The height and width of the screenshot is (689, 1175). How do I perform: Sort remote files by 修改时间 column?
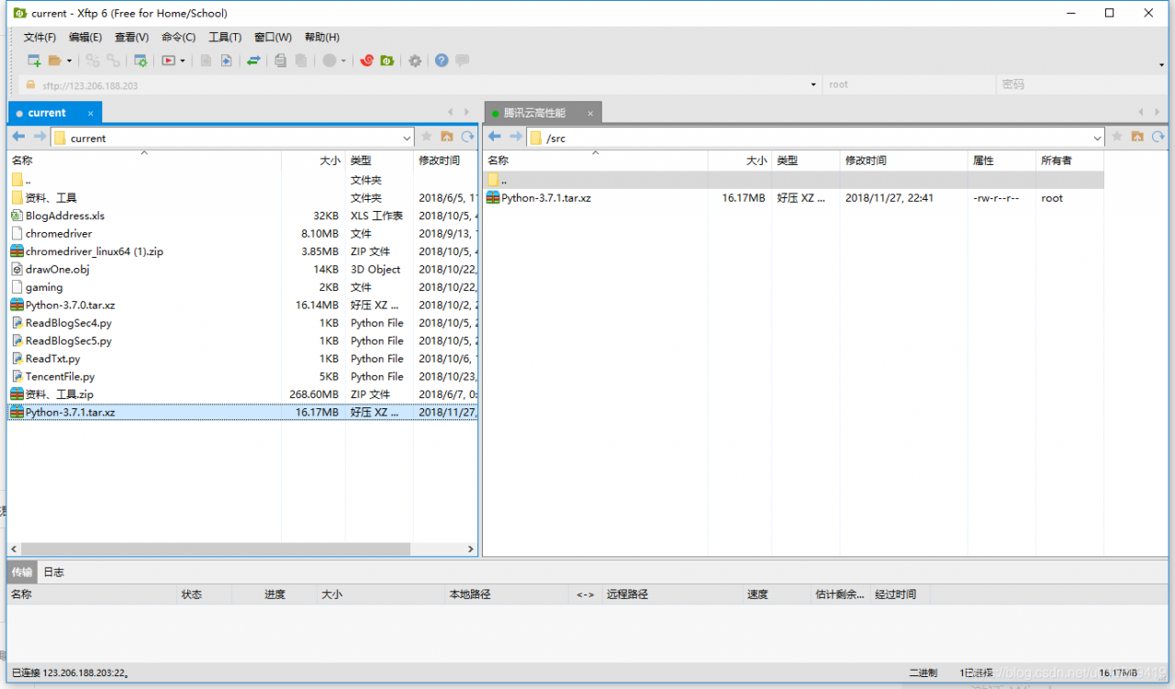903,161
